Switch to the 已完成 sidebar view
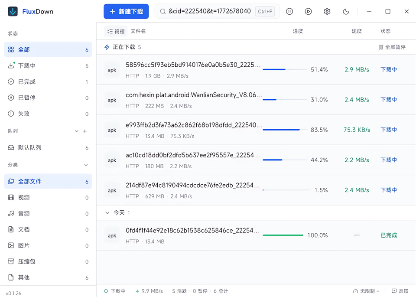Viewport: 416px width, 297px height. 22,82
